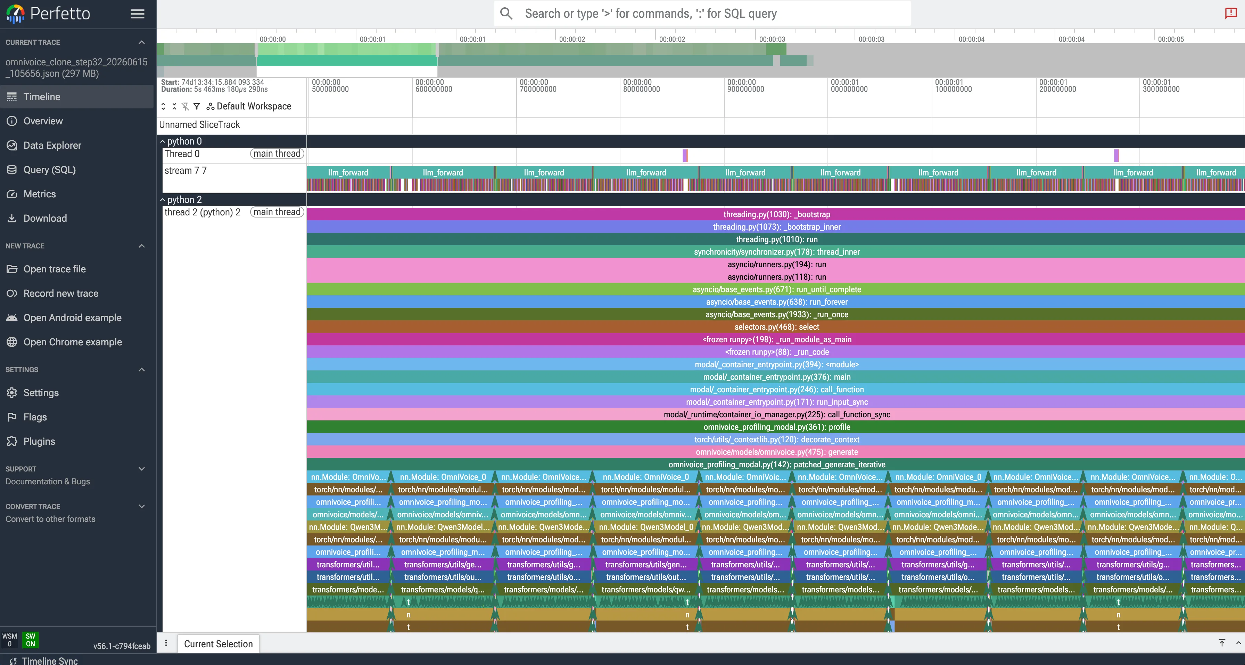Click the search magnifier icon
The height and width of the screenshot is (665, 1245).
click(506, 14)
